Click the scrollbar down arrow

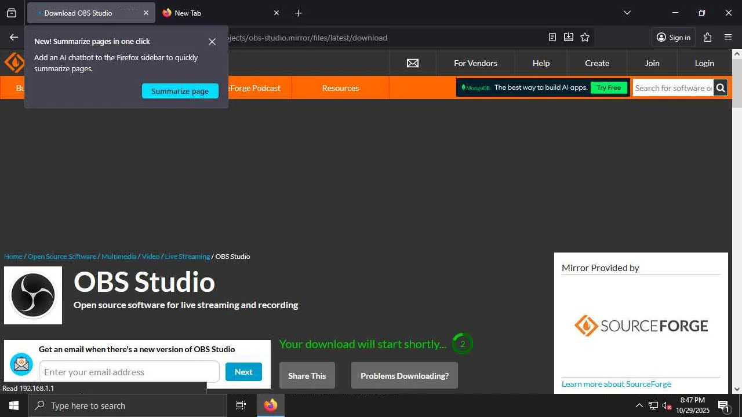[x=737, y=389]
